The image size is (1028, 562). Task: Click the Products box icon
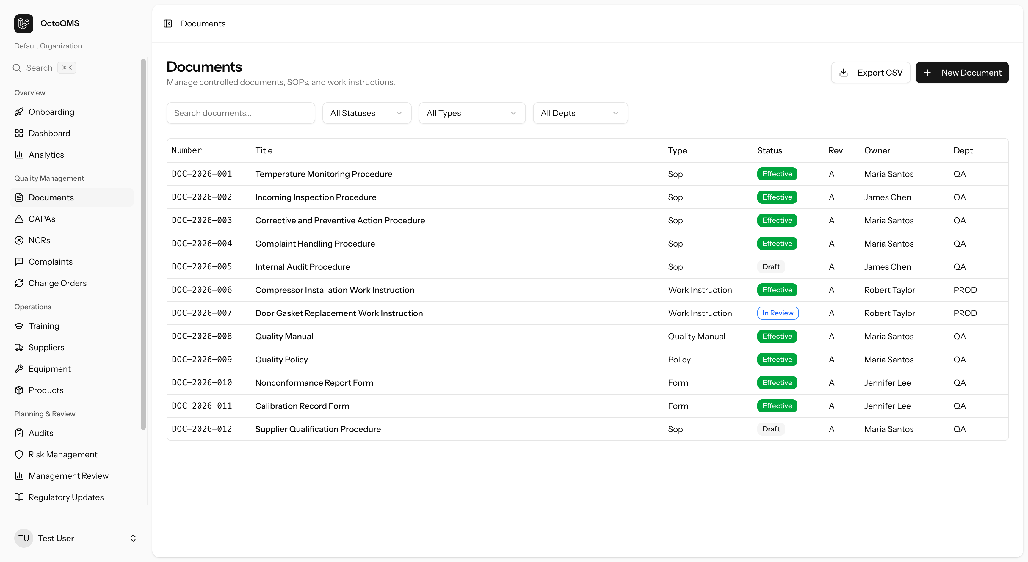[19, 390]
